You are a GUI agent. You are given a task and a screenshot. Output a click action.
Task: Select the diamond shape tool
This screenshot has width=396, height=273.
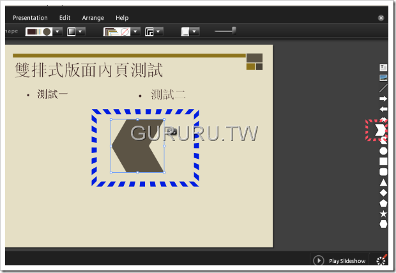[383, 193]
